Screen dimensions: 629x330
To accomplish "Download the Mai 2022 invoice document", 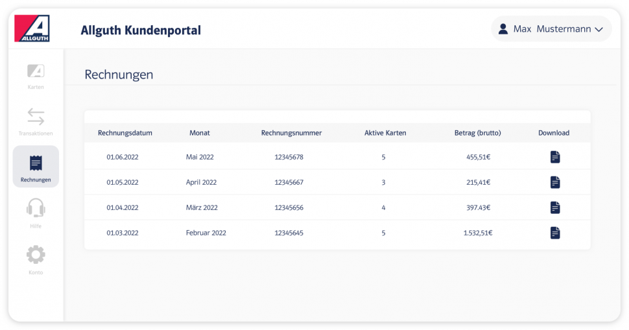I will click(x=554, y=157).
